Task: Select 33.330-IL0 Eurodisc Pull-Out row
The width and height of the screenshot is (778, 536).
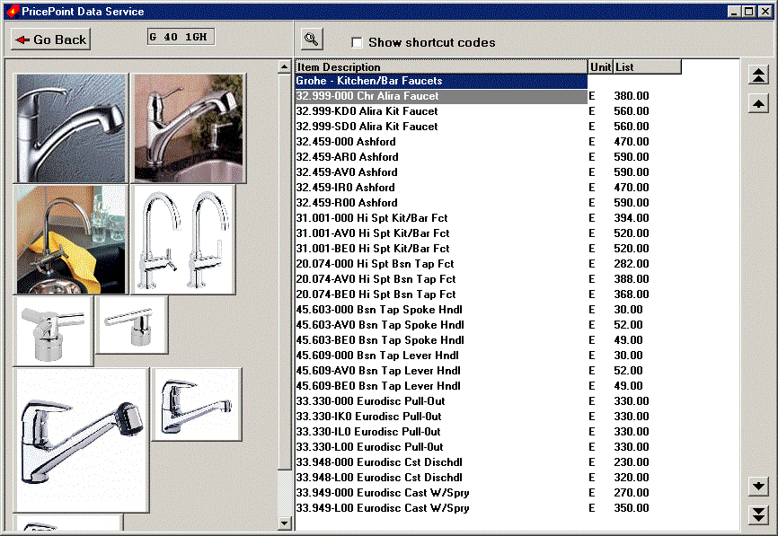Action: coord(441,432)
